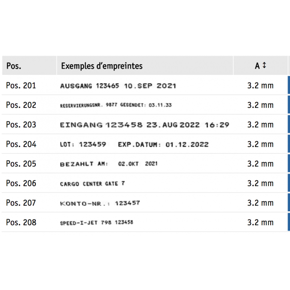Click the 'KONTO-NR.: 123457' imprint sample
290x290 pixels.
100,203
